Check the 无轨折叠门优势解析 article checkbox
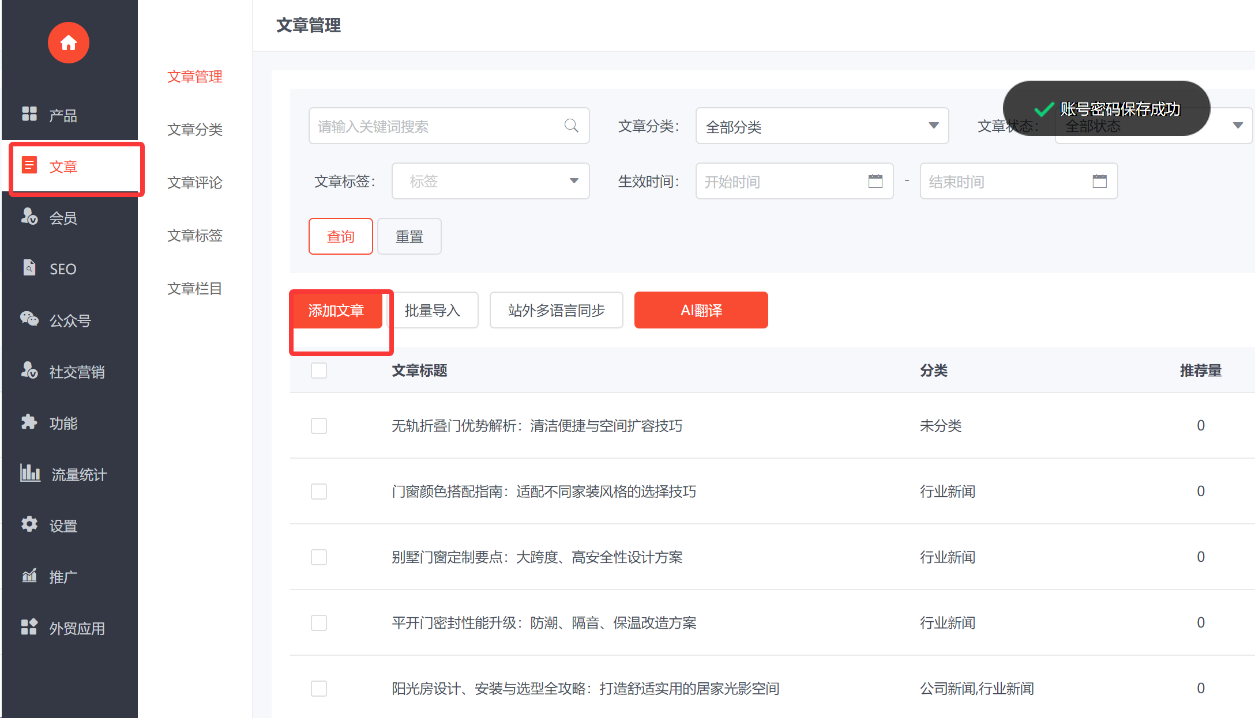 click(319, 426)
